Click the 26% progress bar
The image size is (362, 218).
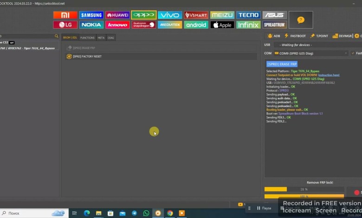304,189
